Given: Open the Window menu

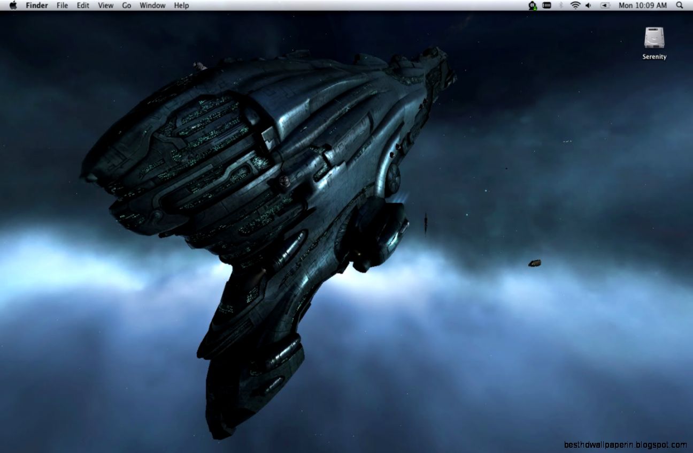Looking at the screenshot, I should tap(152, 5).
